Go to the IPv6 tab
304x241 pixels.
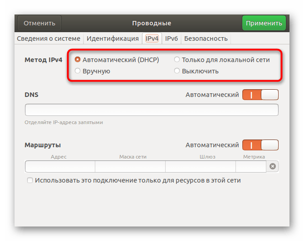pyautogui.click(x=172, y=39)
